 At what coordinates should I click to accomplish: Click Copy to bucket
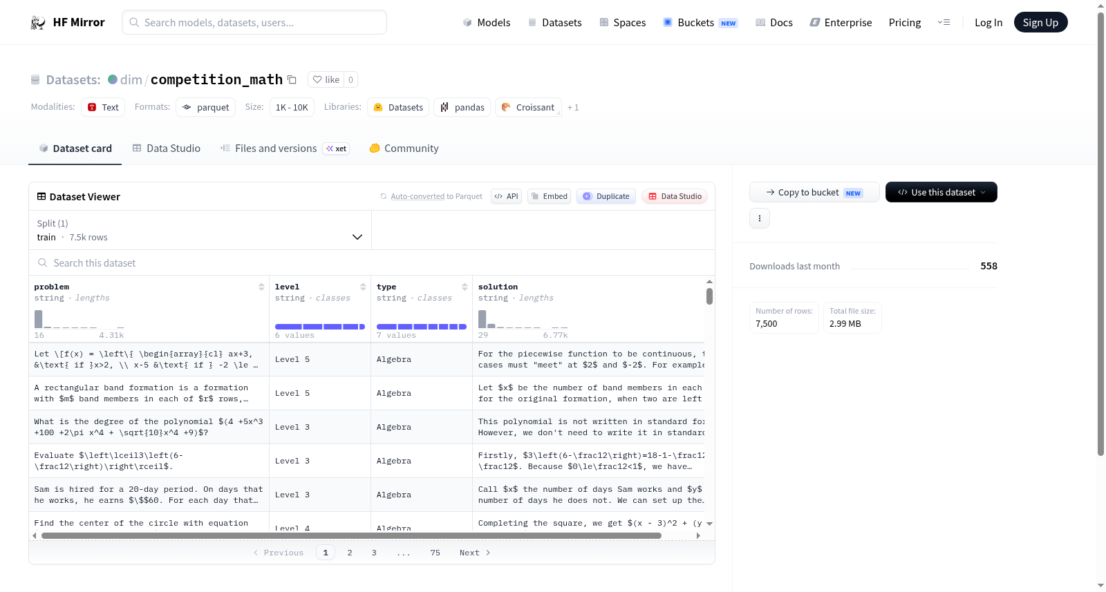814,192
